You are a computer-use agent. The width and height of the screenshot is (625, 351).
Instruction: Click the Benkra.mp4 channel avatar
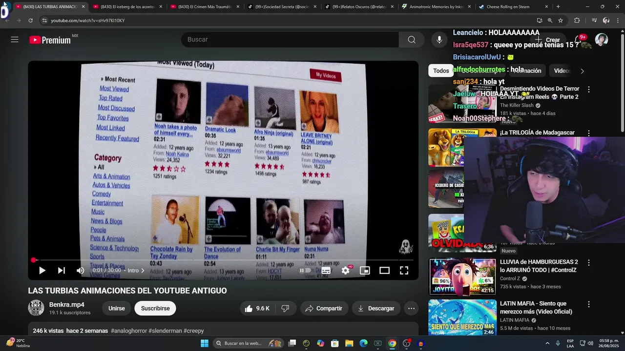coord(36,308)
